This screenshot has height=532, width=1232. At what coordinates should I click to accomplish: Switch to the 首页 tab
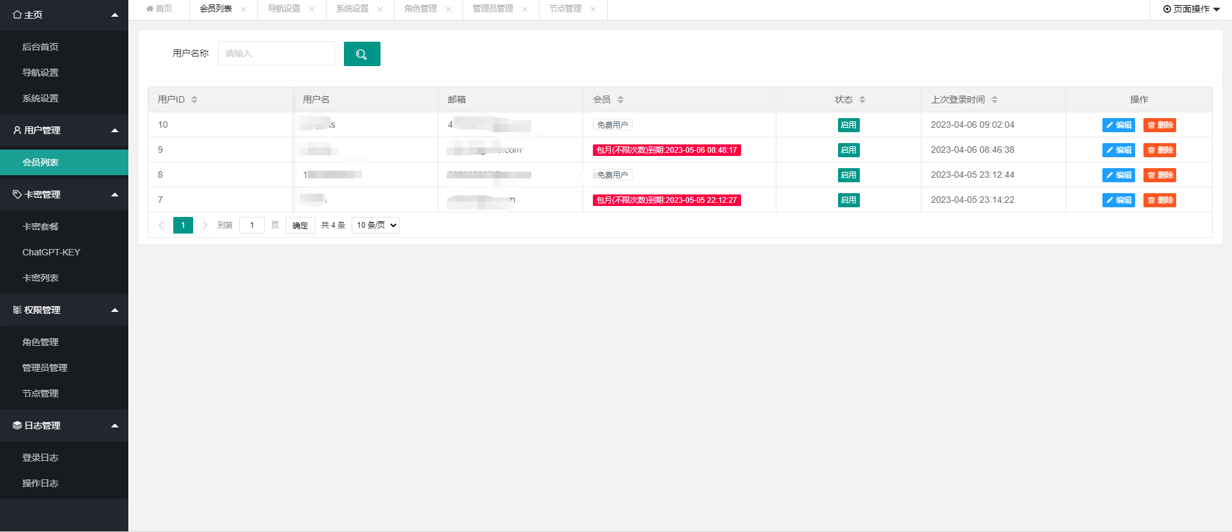click(x=159, y=9)
